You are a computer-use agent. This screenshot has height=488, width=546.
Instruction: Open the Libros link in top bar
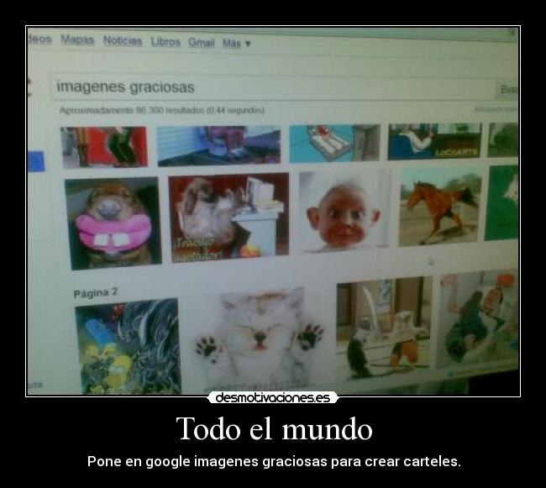coord(165,42)
